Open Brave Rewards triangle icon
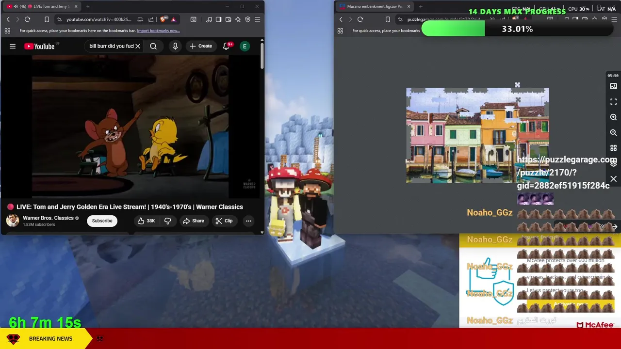Screen dimensions: 621x349 173,19
